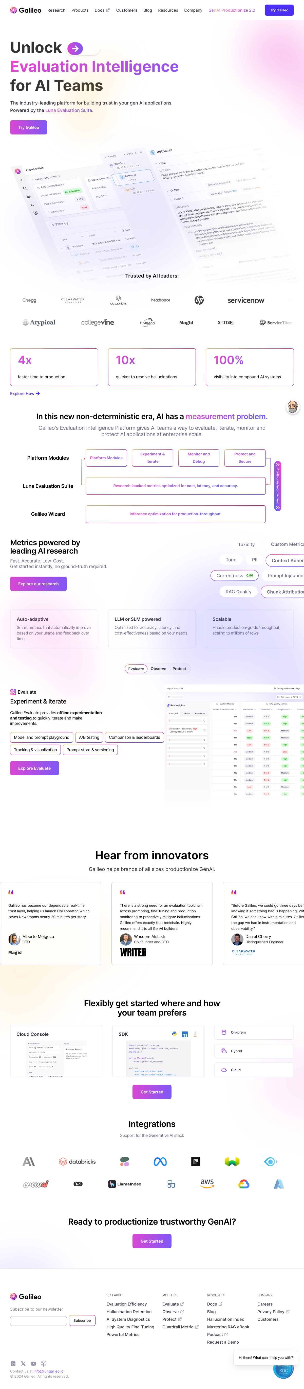
Task: Open Blog in top navigation
Action: tap(147, 10)
